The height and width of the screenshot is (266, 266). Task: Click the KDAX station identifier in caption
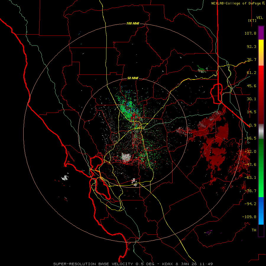tap(168, 264)
